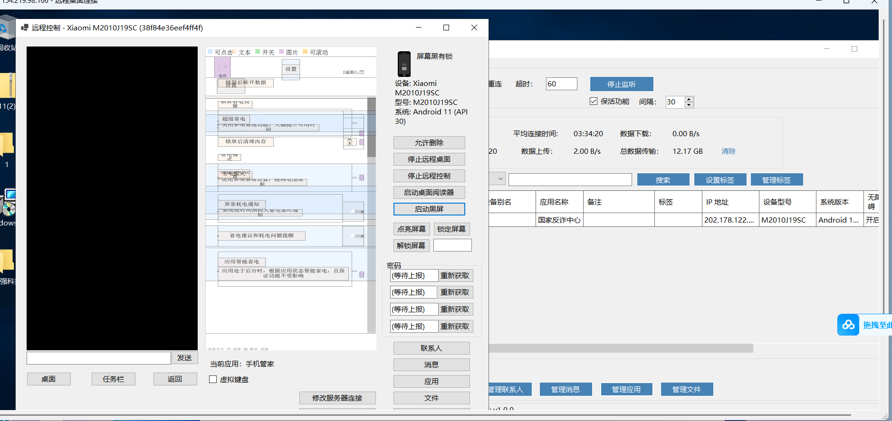Decrease the 间隔 value with down arrow

689,104
